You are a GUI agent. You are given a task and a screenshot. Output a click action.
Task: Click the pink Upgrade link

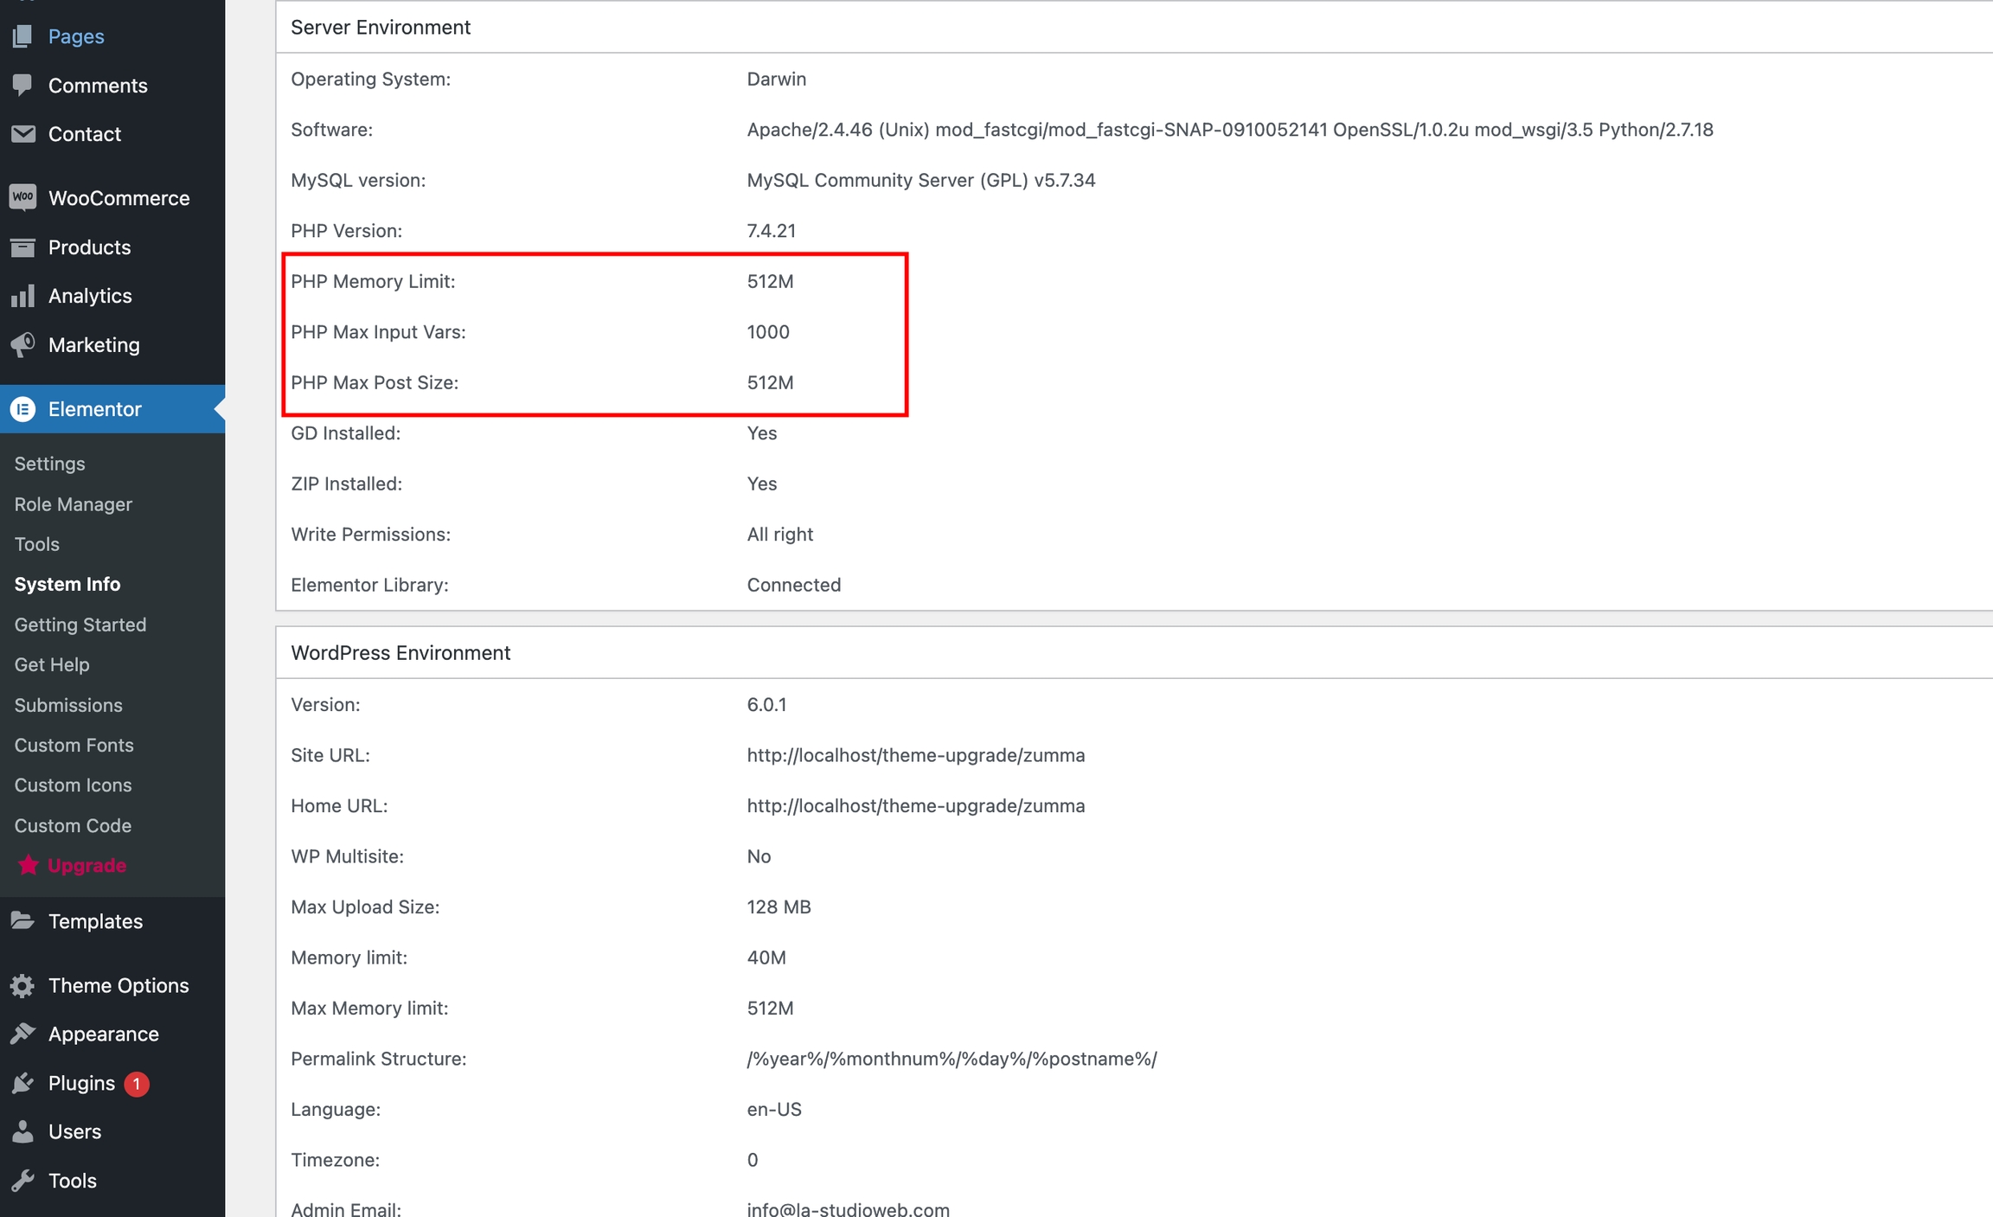87,865
